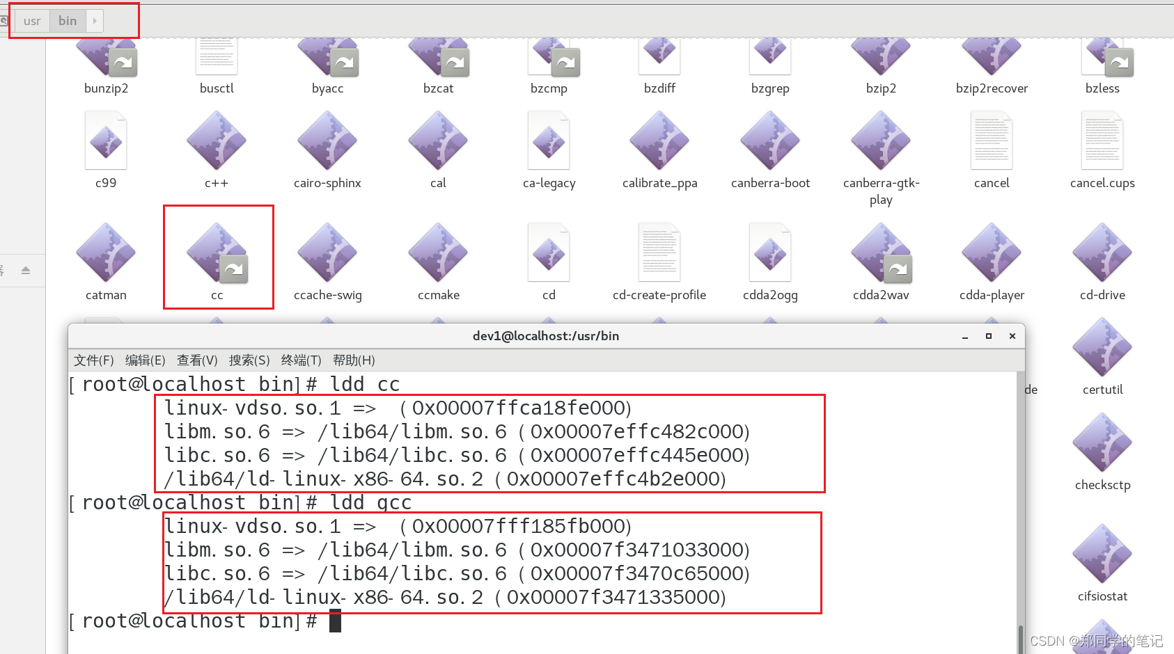Click the 'ldd cc' command text
This screenshot has height=654, width=1174.
pos(365,384)
